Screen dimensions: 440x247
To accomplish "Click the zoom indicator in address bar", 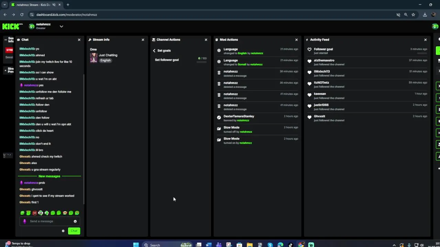I will 406,15.
